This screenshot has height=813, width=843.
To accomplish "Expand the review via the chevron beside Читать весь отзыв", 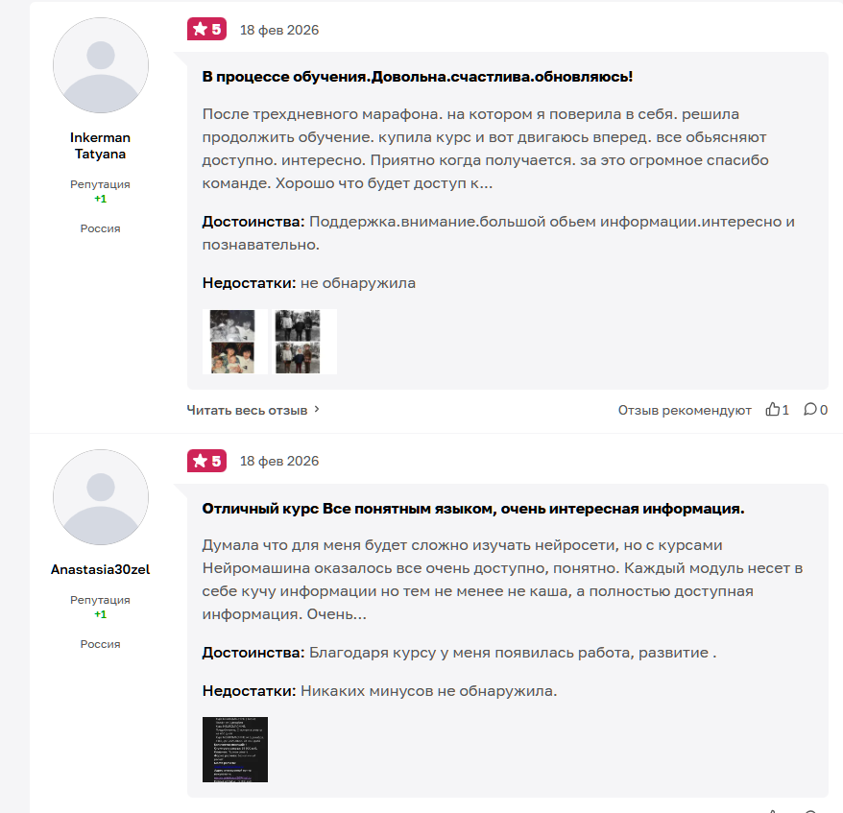I will (317, 410).
